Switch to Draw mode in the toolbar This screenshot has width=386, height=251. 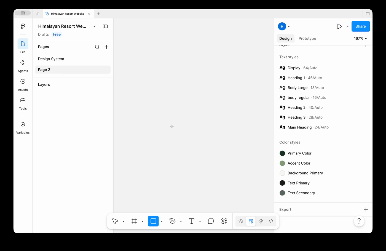coord(241,221)
